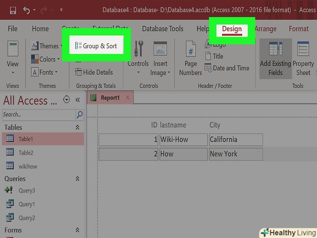Viewport: 317px width, 238px height.
Task: Select the How lastname field
Action: (x=184, y=154)
